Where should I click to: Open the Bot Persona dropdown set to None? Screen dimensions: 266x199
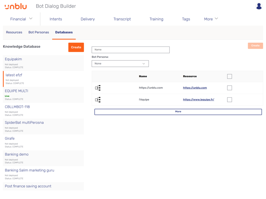[x=120, y=63]
